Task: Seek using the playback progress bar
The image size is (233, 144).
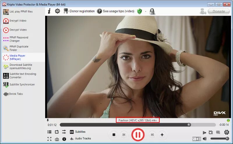Action: (x=137, y=125)
